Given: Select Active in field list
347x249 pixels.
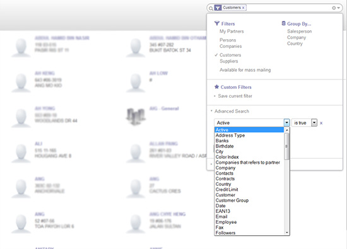Looking at the screenshot, I should (x=249, y=130).
